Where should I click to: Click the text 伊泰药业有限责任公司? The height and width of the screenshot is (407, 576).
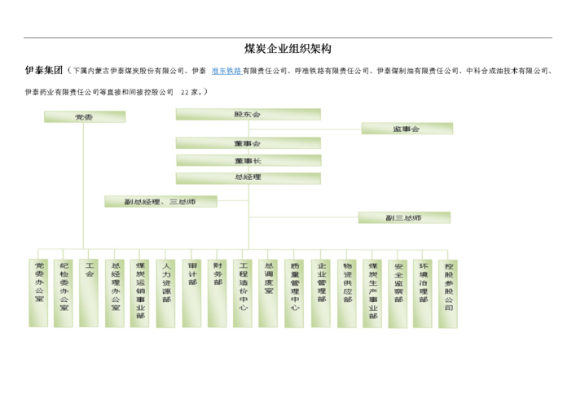[x=62, y=92]
